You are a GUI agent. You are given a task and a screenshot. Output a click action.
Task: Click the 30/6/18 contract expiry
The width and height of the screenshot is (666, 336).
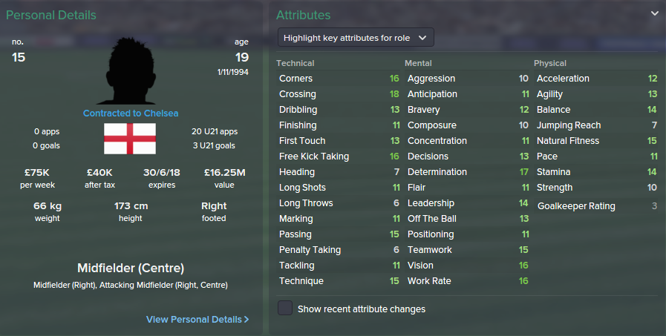162,173
